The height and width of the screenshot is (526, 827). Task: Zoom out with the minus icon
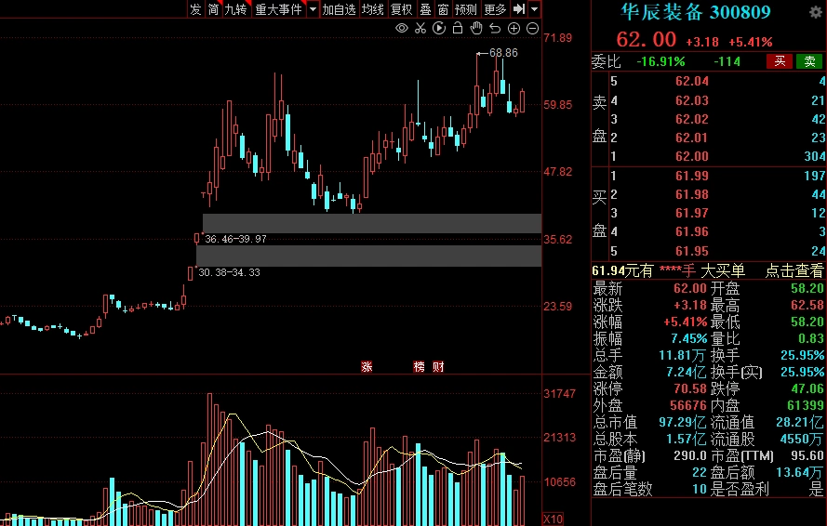(x=532, y=29)
